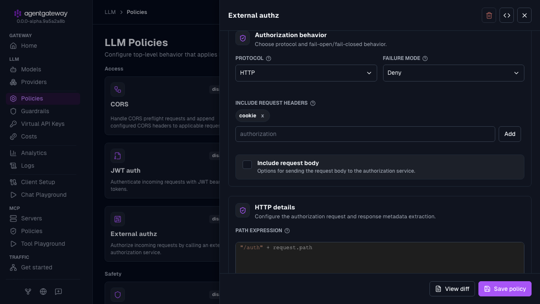Close the External authz panel
This screenshot has width=540, height=304.
(x=524, y=15)
